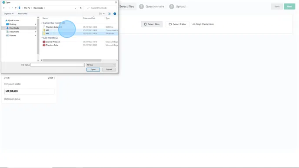Open the Organise menu
The width and height of the screenshot is (299, 168).
pyautogui.click(x=9, y=14)
